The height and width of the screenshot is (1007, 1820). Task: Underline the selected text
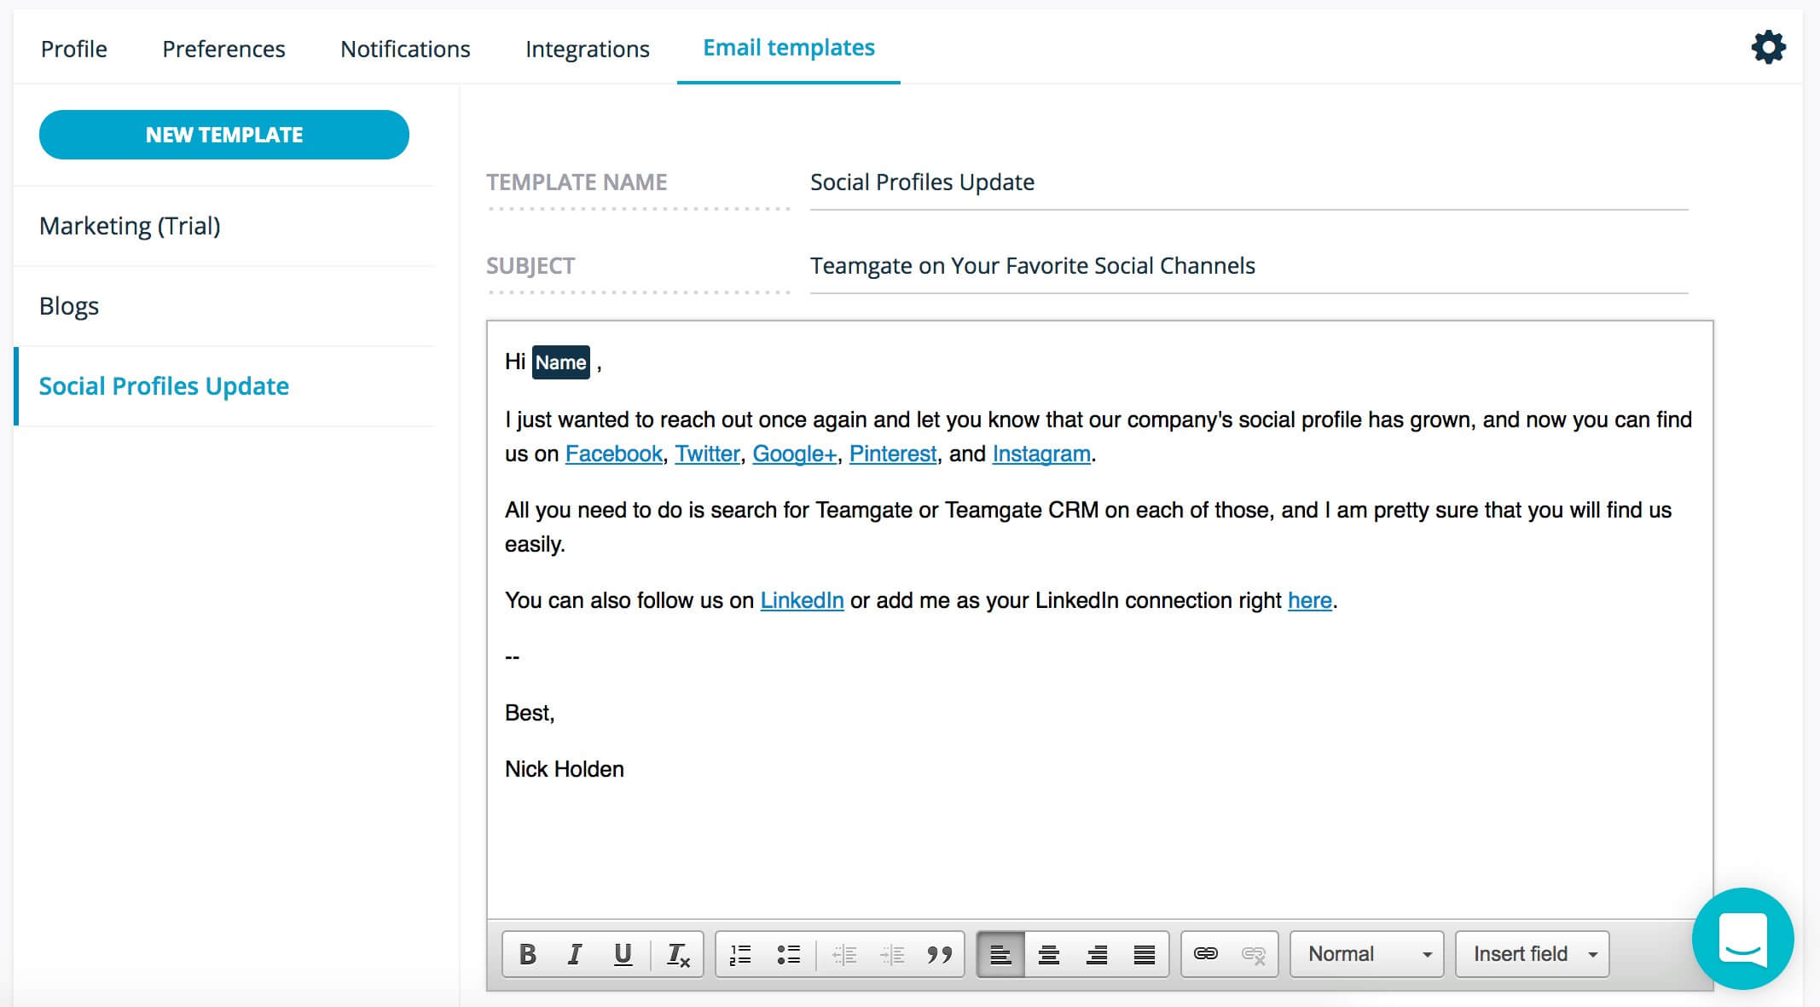point(623,954)
